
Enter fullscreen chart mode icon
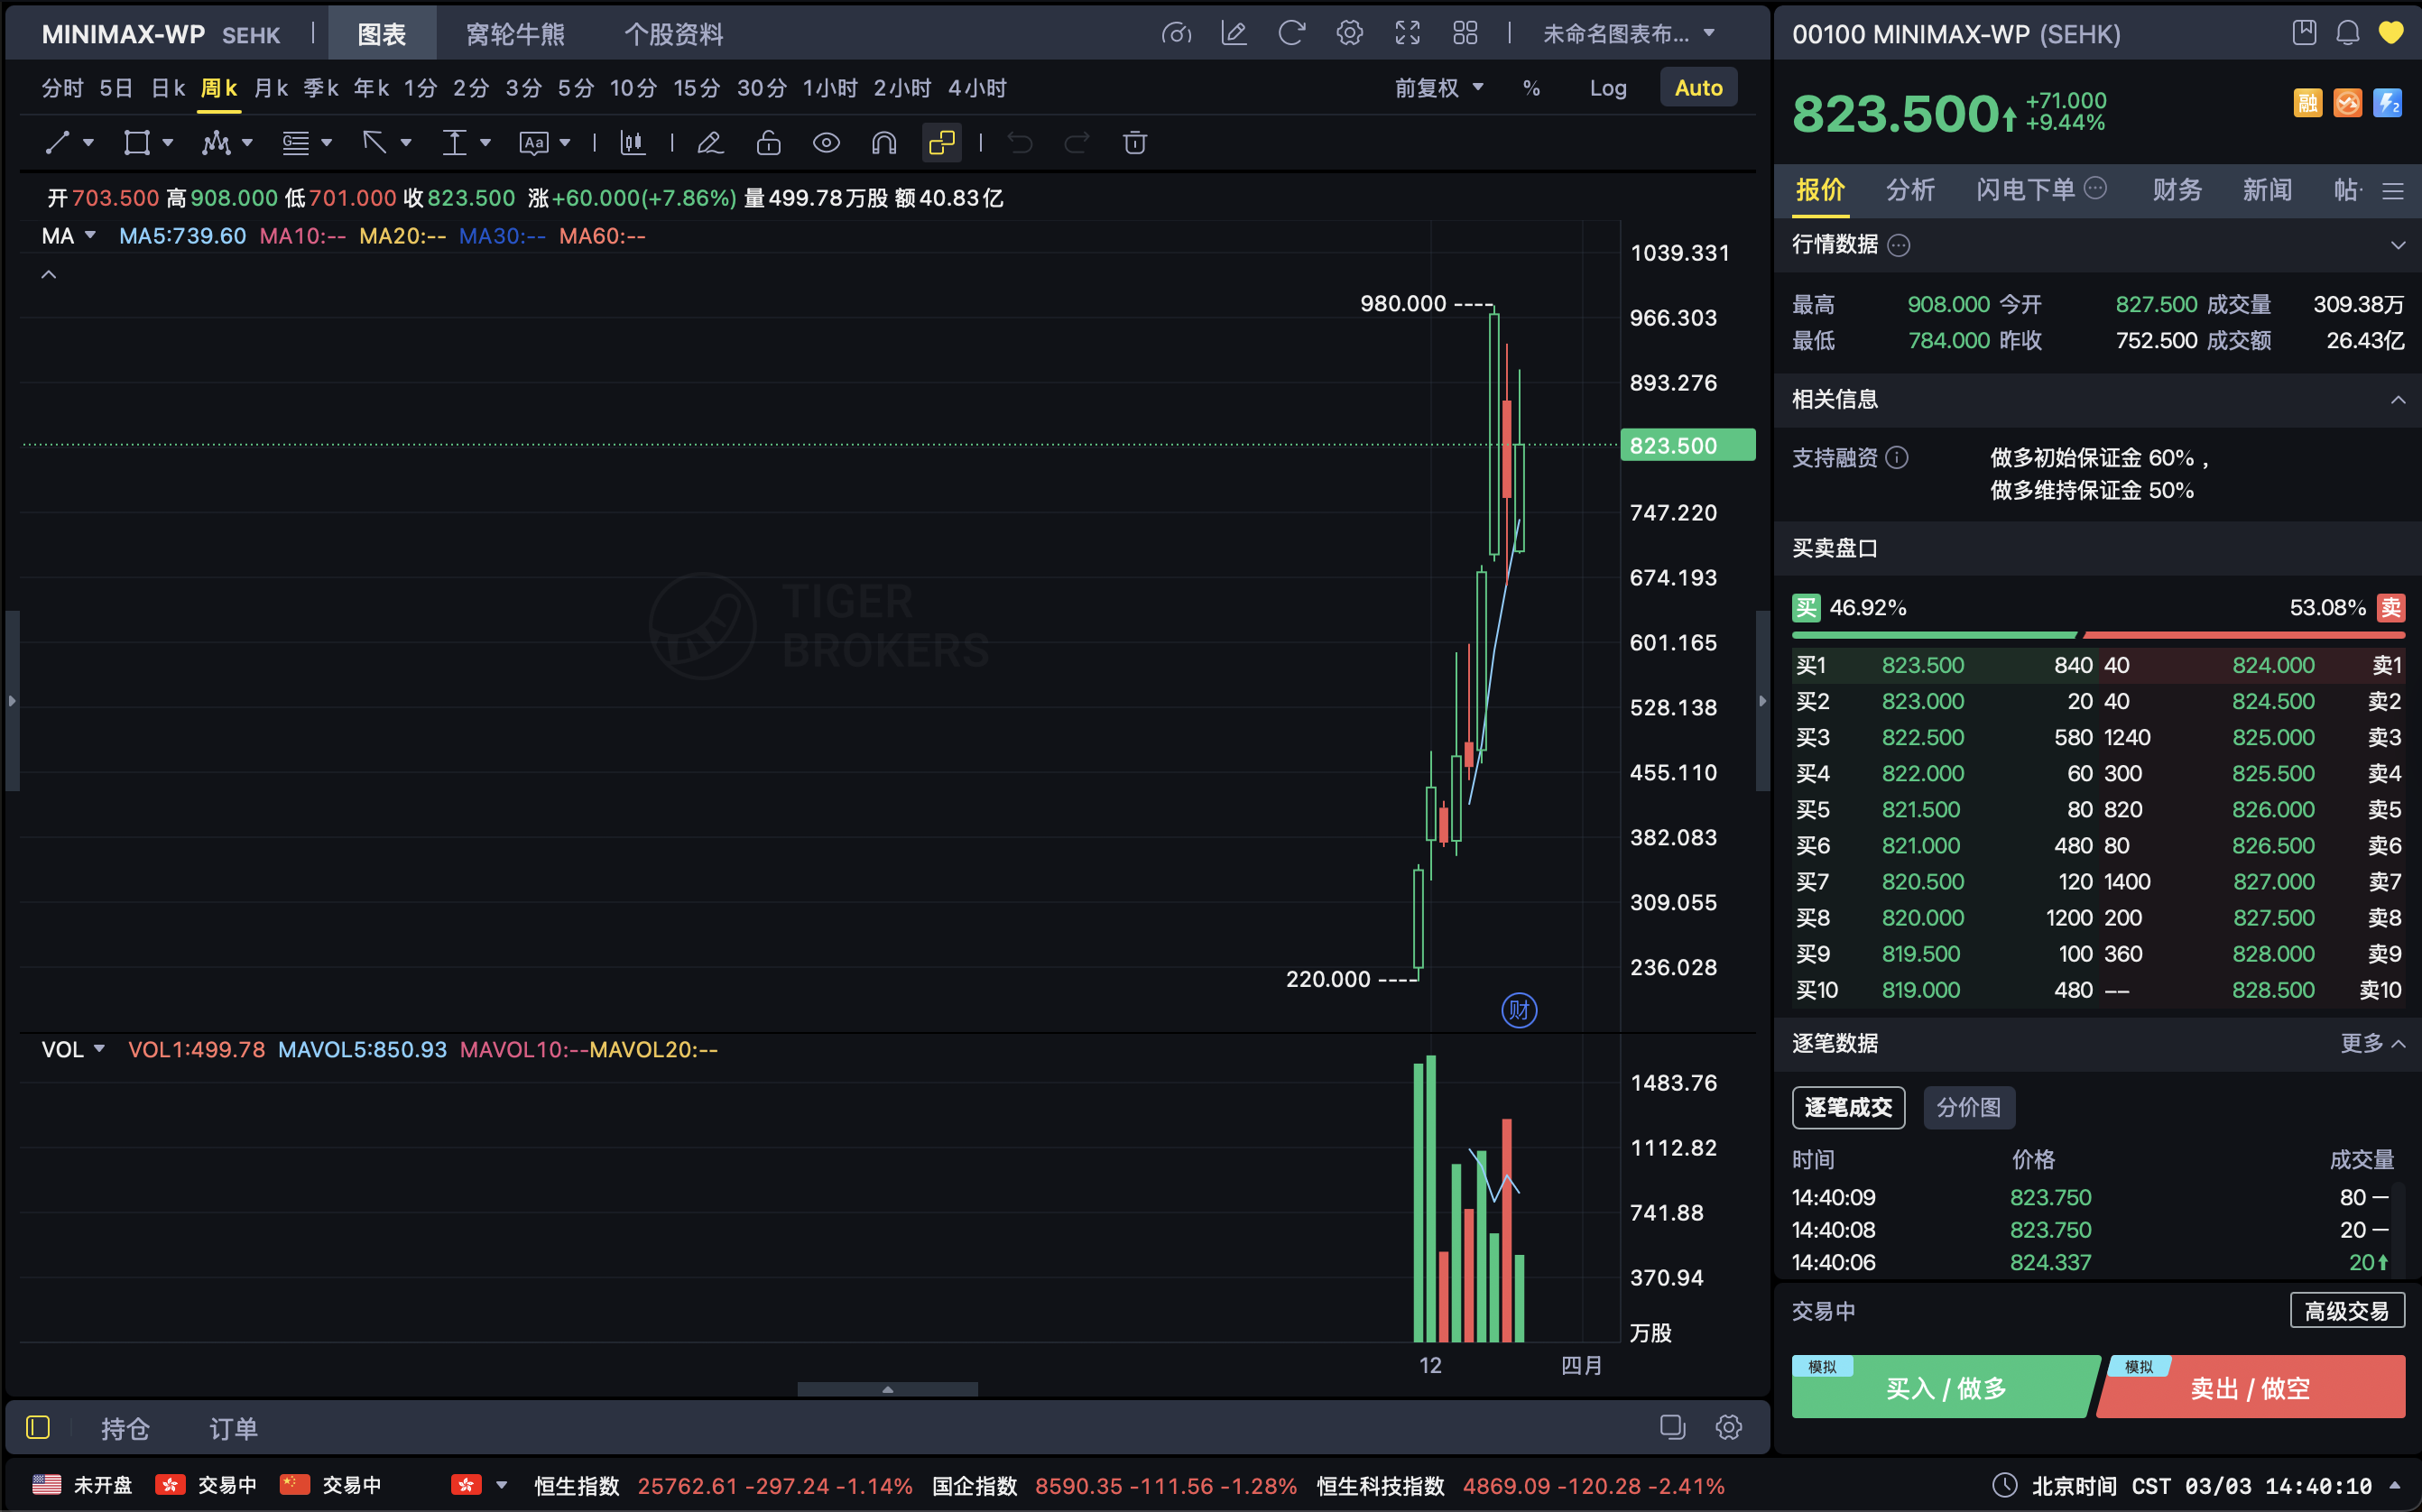coord(1407,33)
